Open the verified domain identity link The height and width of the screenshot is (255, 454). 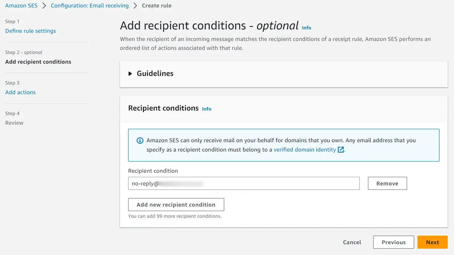coord(305,150)
